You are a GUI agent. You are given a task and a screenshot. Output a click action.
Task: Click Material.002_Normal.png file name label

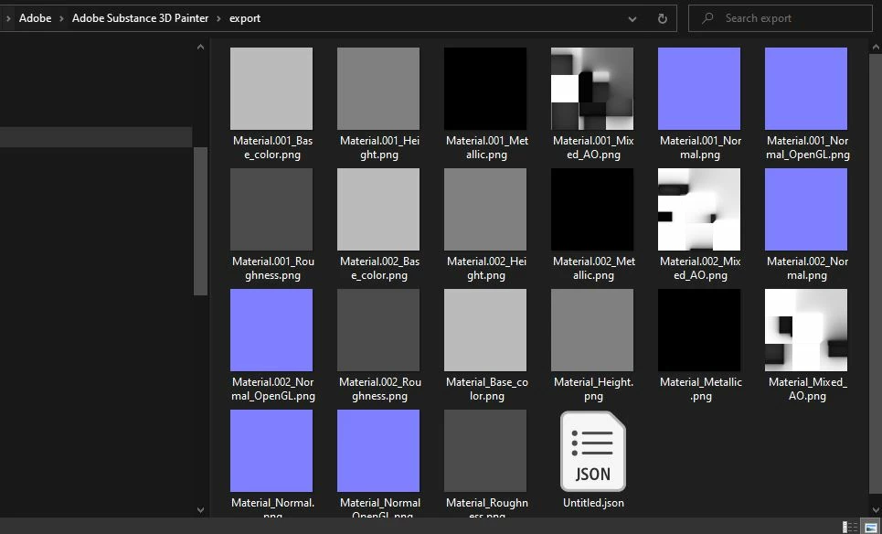[807, 269]
